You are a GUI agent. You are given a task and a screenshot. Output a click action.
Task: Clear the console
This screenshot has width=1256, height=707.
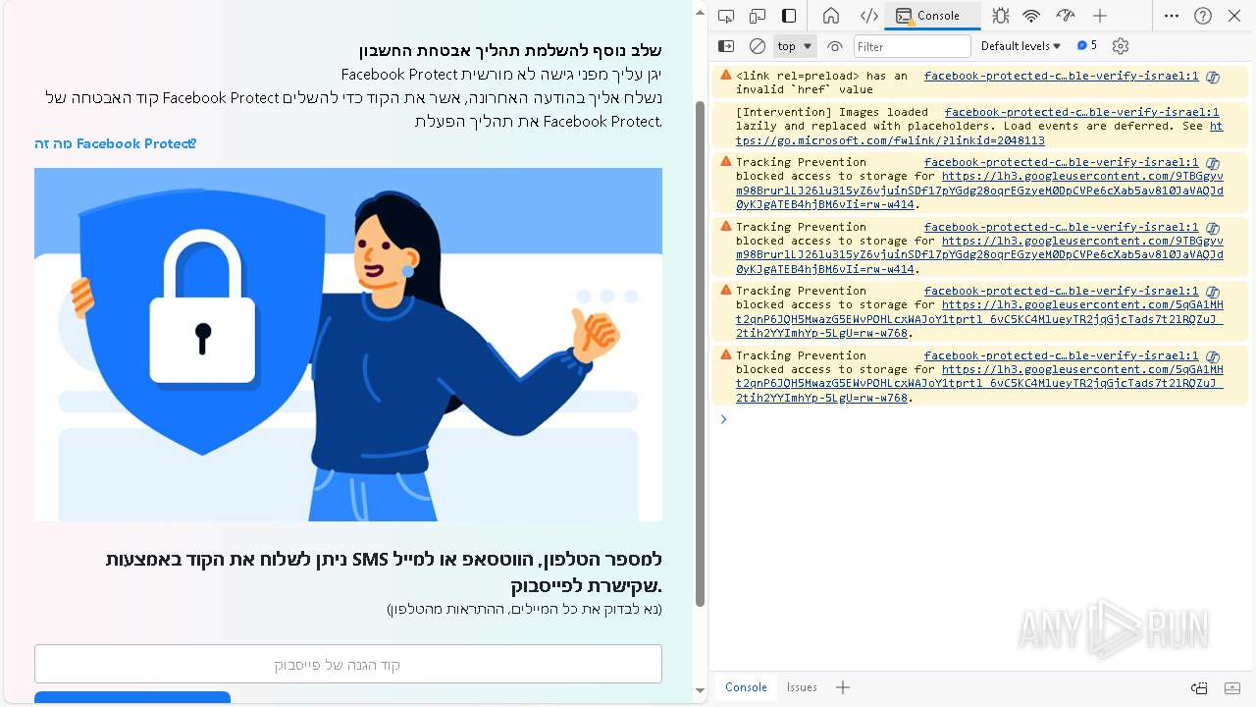[758, 46]
